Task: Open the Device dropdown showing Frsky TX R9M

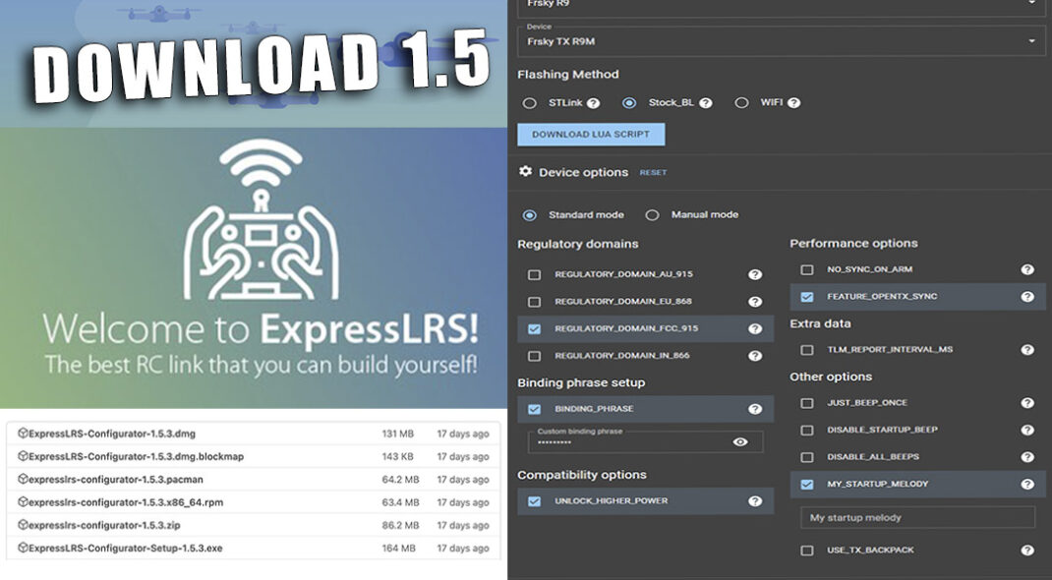Action: tap(781, 41)
